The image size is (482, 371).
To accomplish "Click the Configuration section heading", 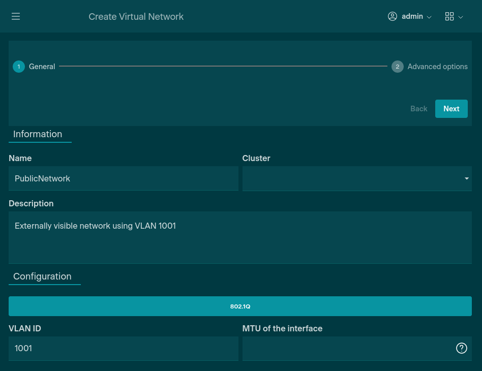I will pos(42,276).
